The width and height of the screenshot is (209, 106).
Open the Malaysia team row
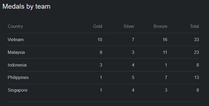click(103, 52)
